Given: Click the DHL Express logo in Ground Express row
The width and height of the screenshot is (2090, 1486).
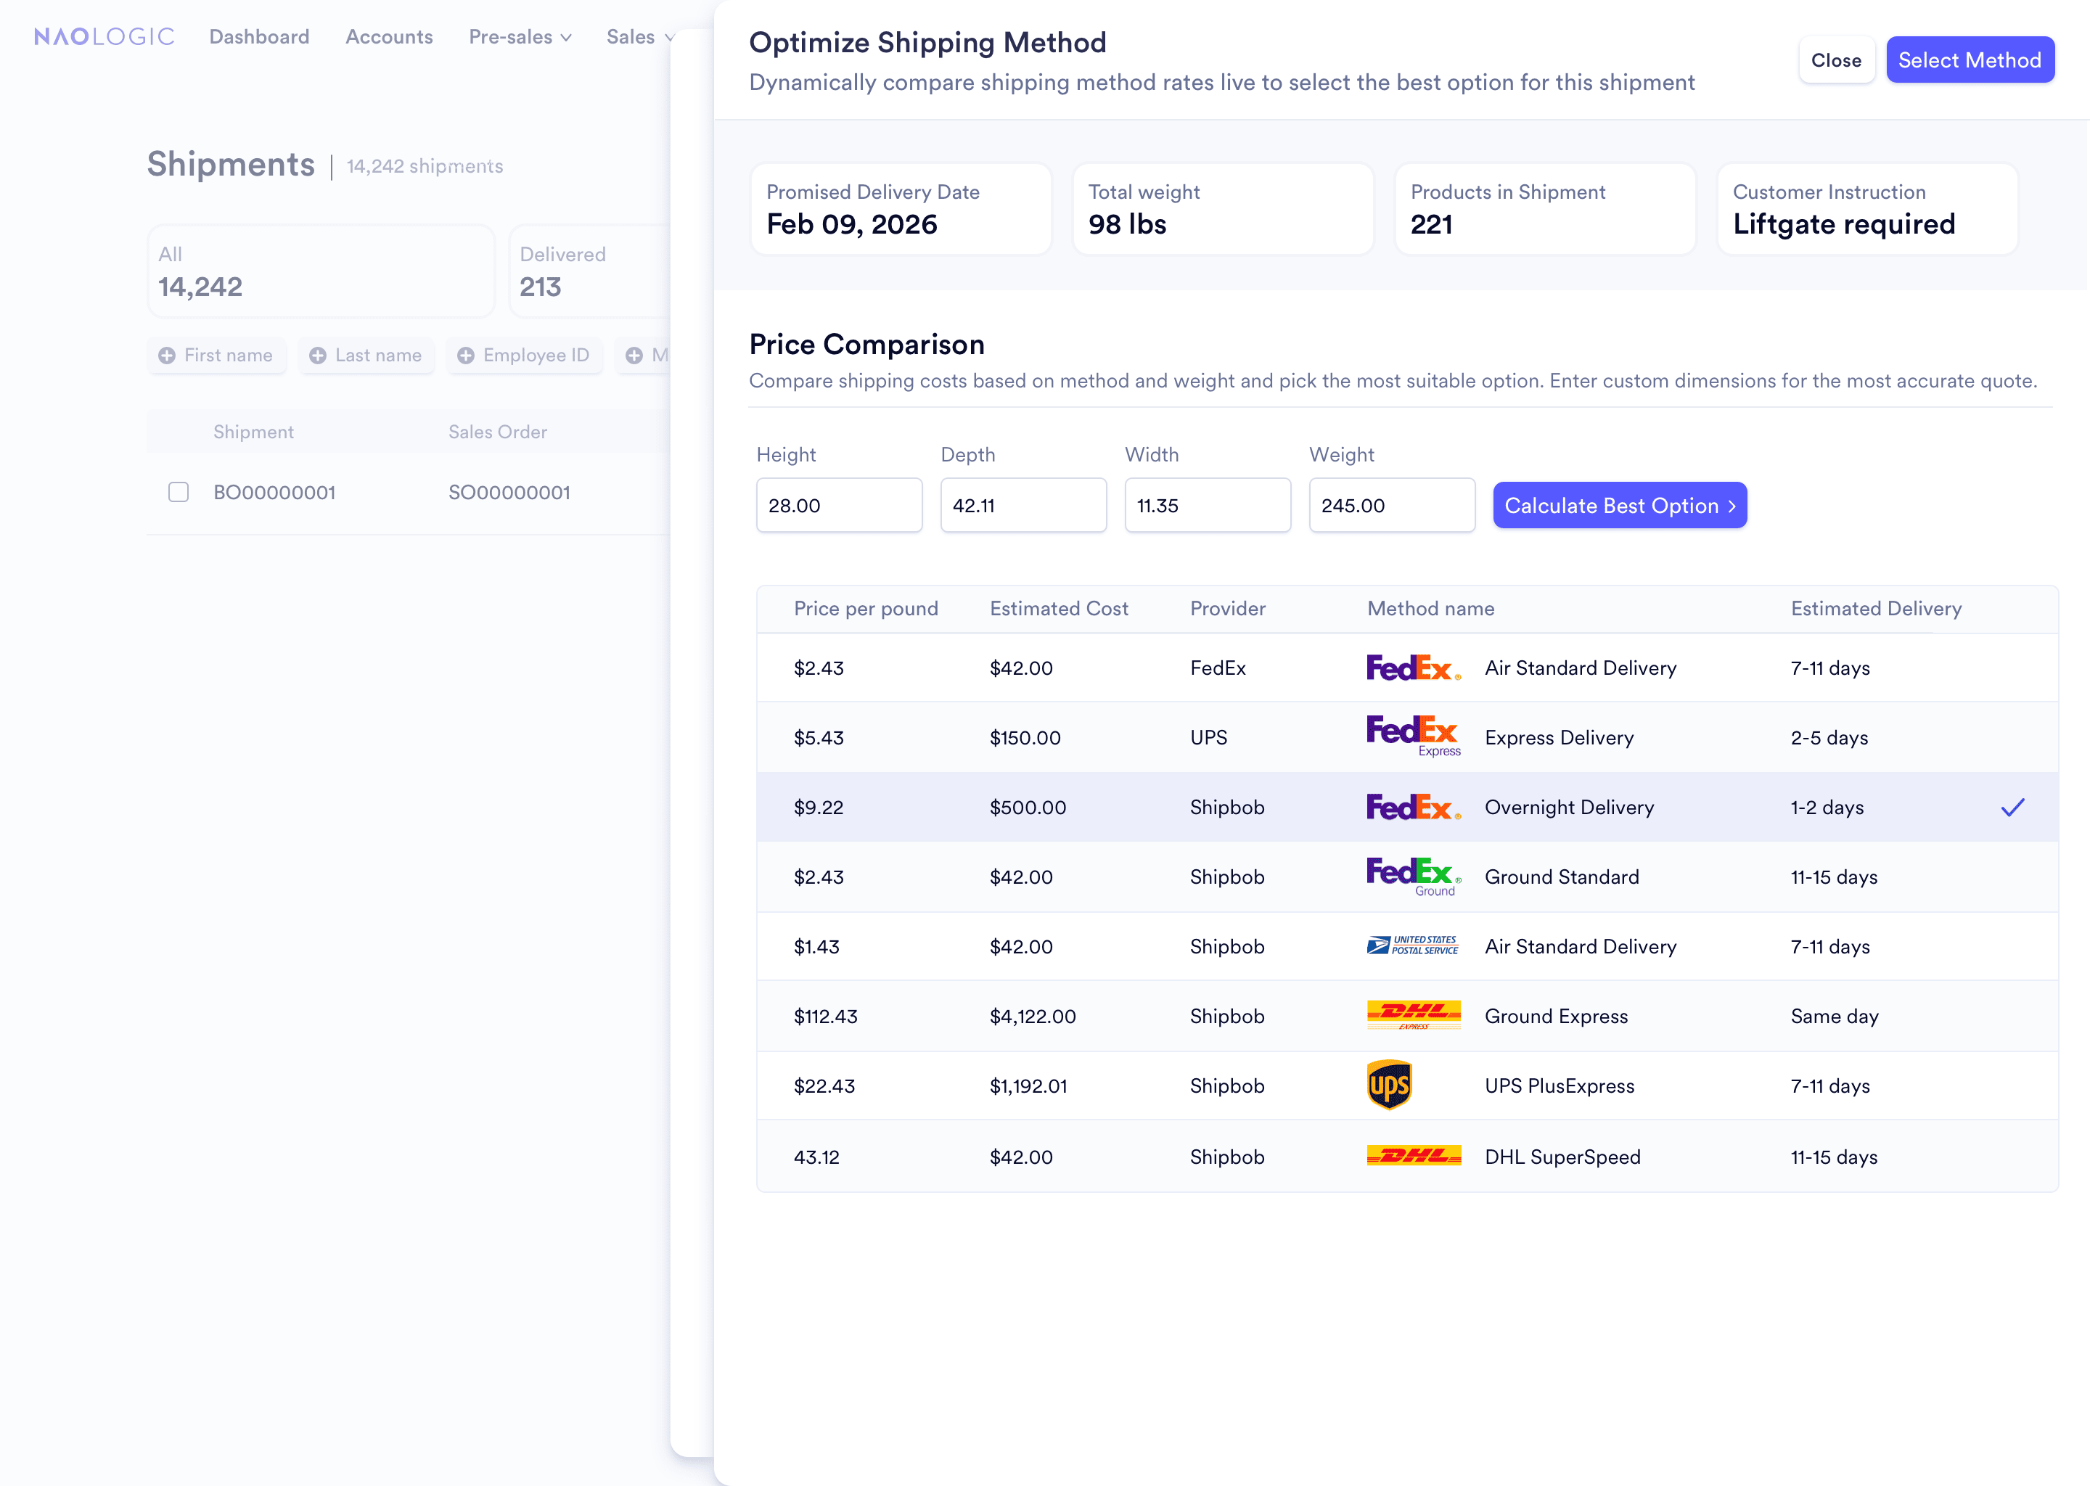Looking at the screenshot, I should tap(1413, 1015).
